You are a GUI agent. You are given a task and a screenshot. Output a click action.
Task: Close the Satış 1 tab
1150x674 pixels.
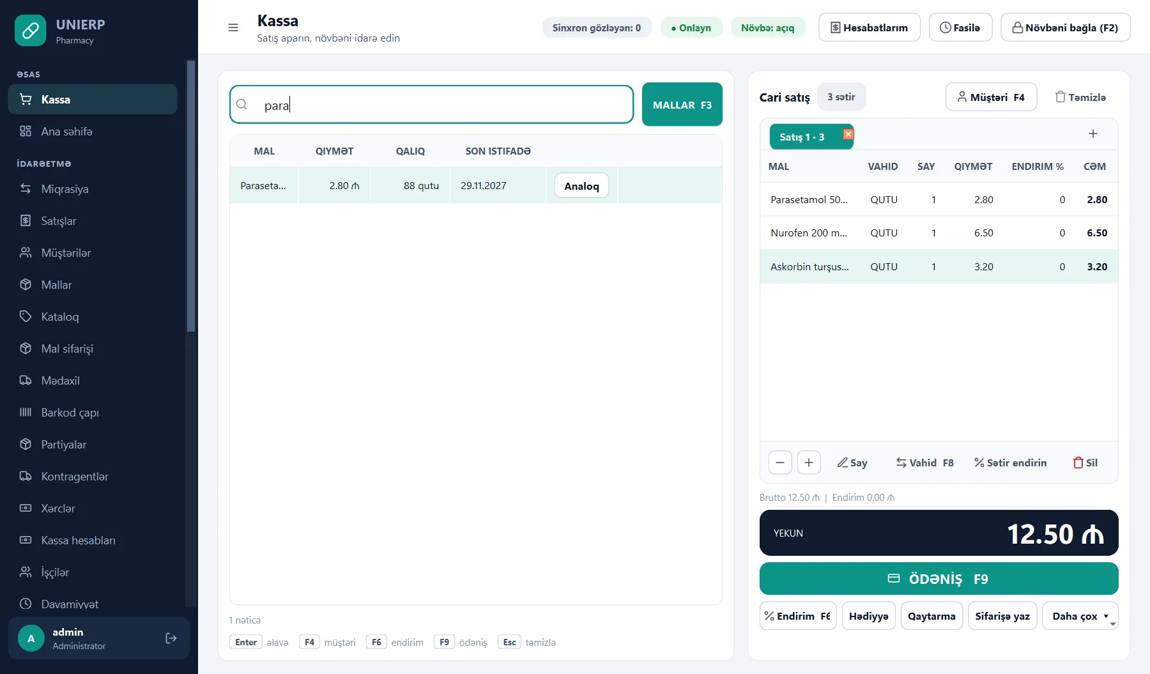coord(848,134)
